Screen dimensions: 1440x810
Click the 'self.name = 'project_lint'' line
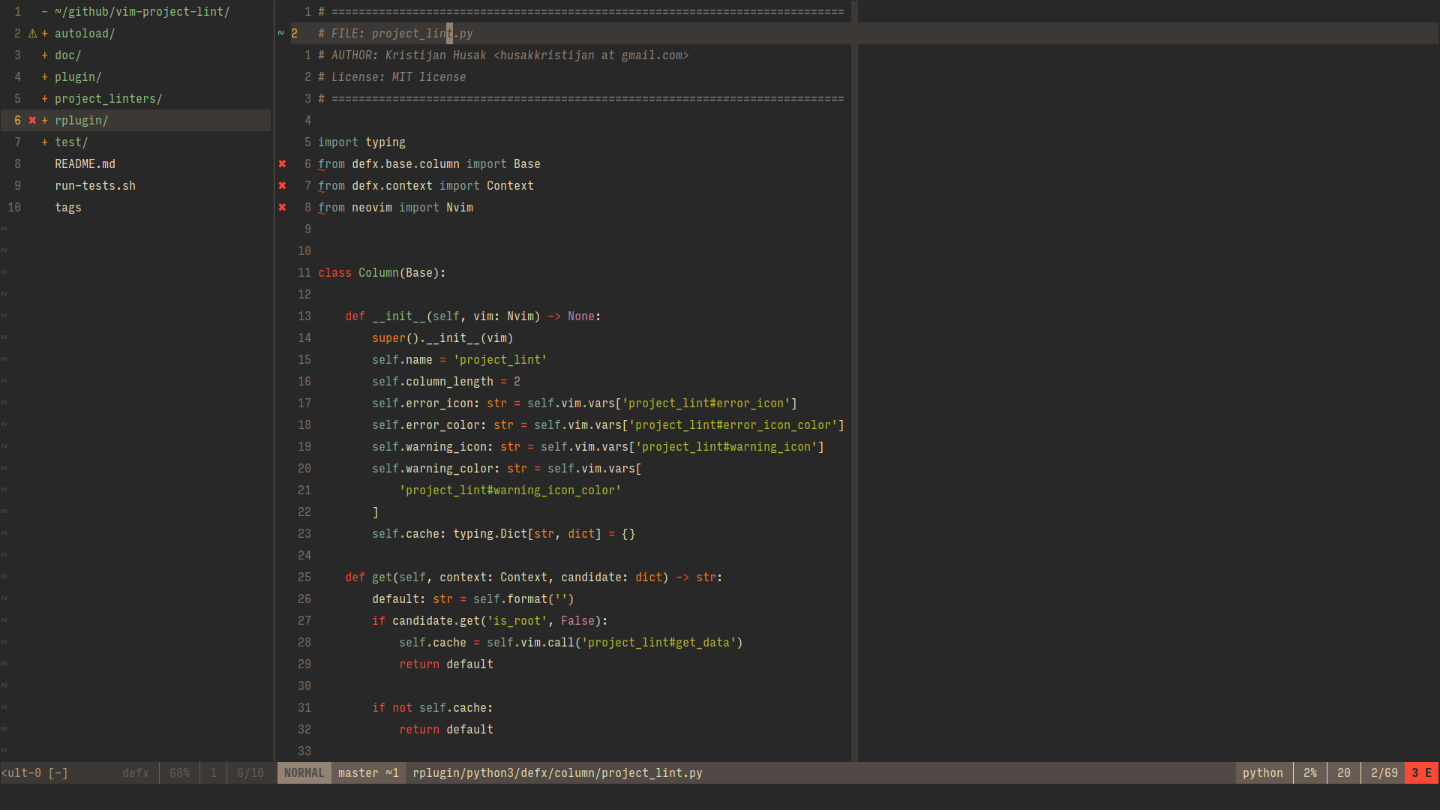[460, 360]
